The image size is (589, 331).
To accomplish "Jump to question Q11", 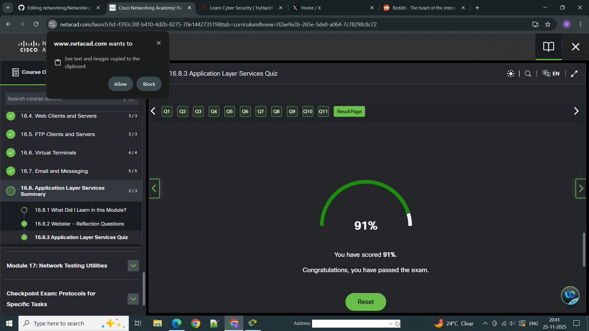I will click(x=323, y=111).
